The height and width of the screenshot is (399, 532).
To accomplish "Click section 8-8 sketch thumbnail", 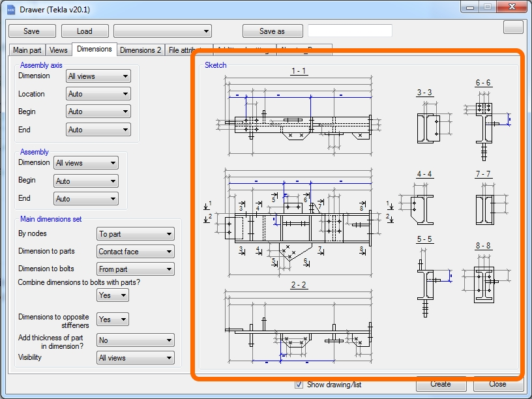I will point(483,284).
